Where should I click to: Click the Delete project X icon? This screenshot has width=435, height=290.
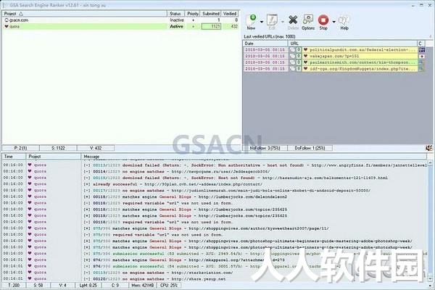click(x=293, y=22)
